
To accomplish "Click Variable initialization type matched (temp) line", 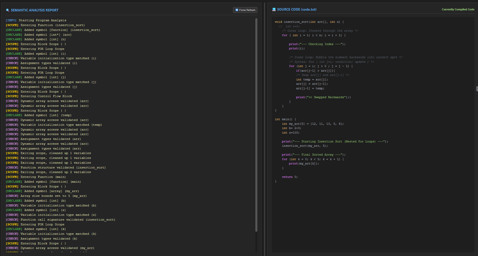I will pos(54,125).
